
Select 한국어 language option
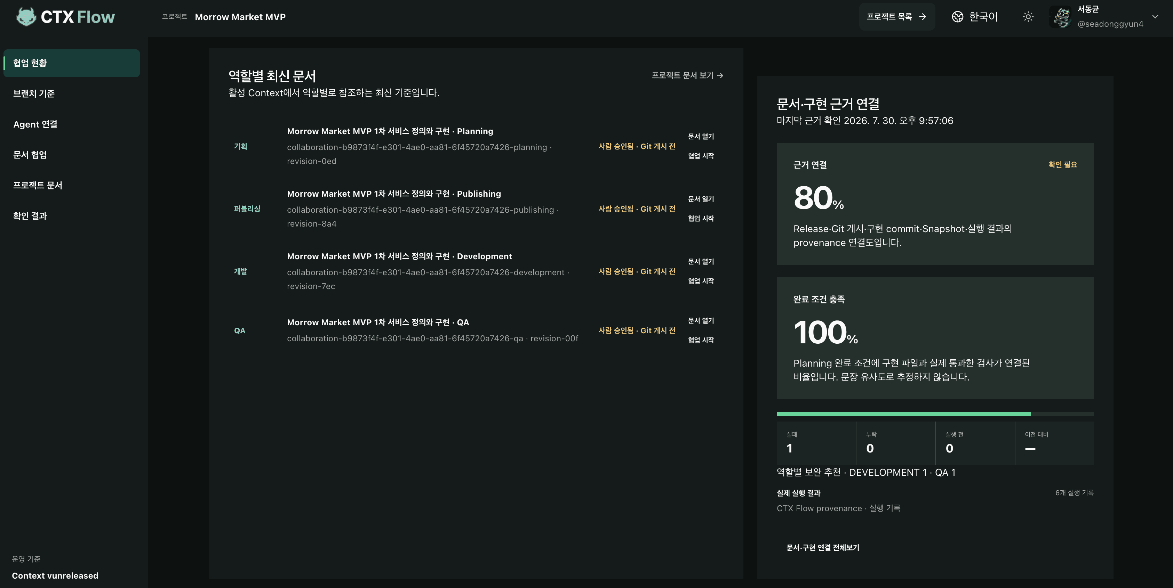pyautogui.click(x=983, y=17)
